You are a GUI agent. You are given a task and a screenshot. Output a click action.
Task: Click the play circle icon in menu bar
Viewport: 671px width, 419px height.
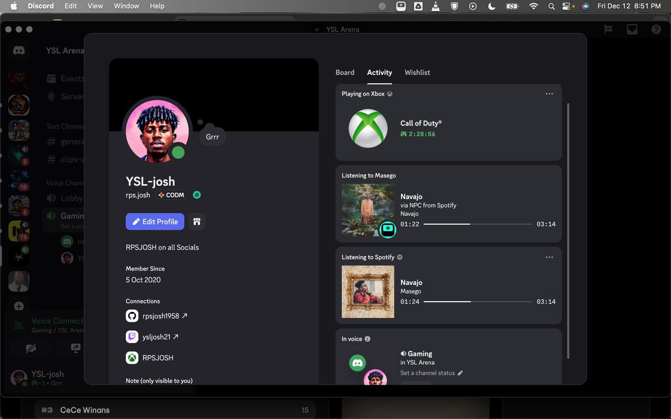pos(473,6)
